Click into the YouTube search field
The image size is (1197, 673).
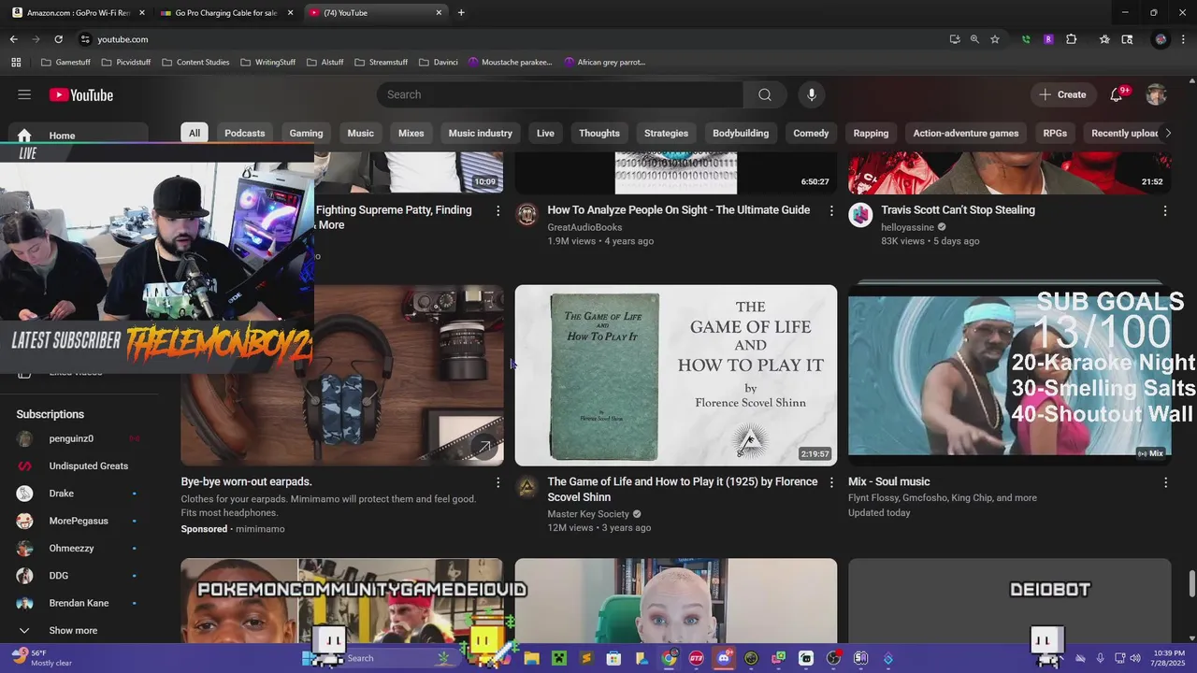(x=560, y=94)
